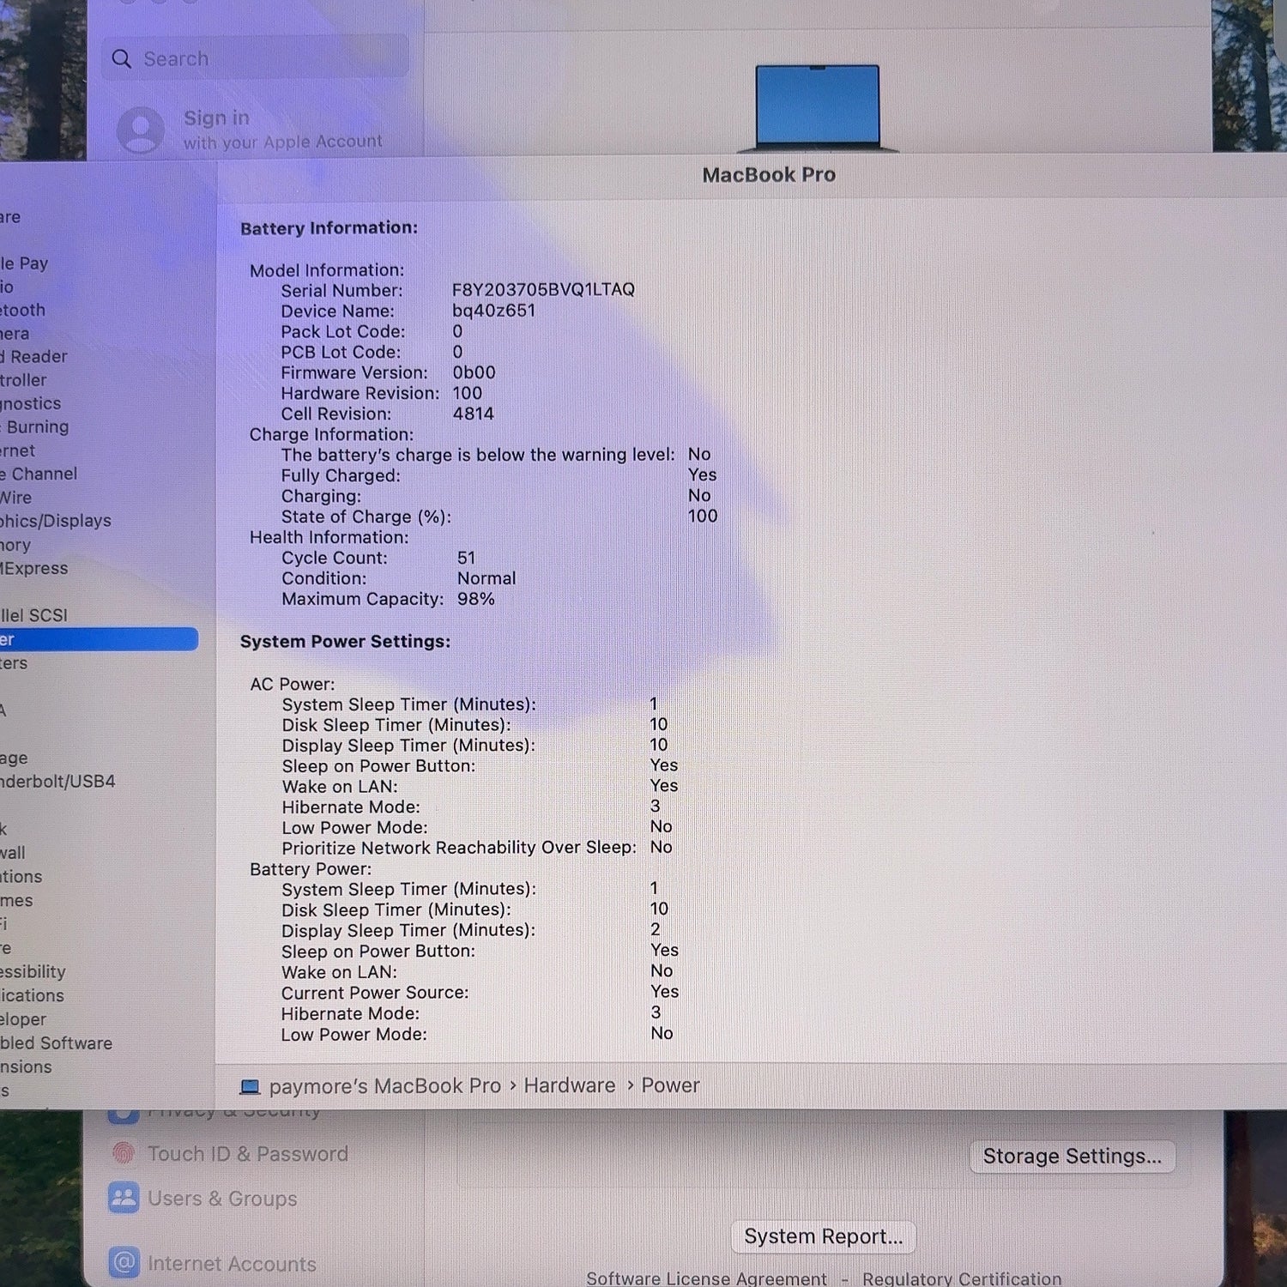Click the Hardware Revision label
The image size is (1287, 1287).
pyautogui.click(x=360, y=393)
